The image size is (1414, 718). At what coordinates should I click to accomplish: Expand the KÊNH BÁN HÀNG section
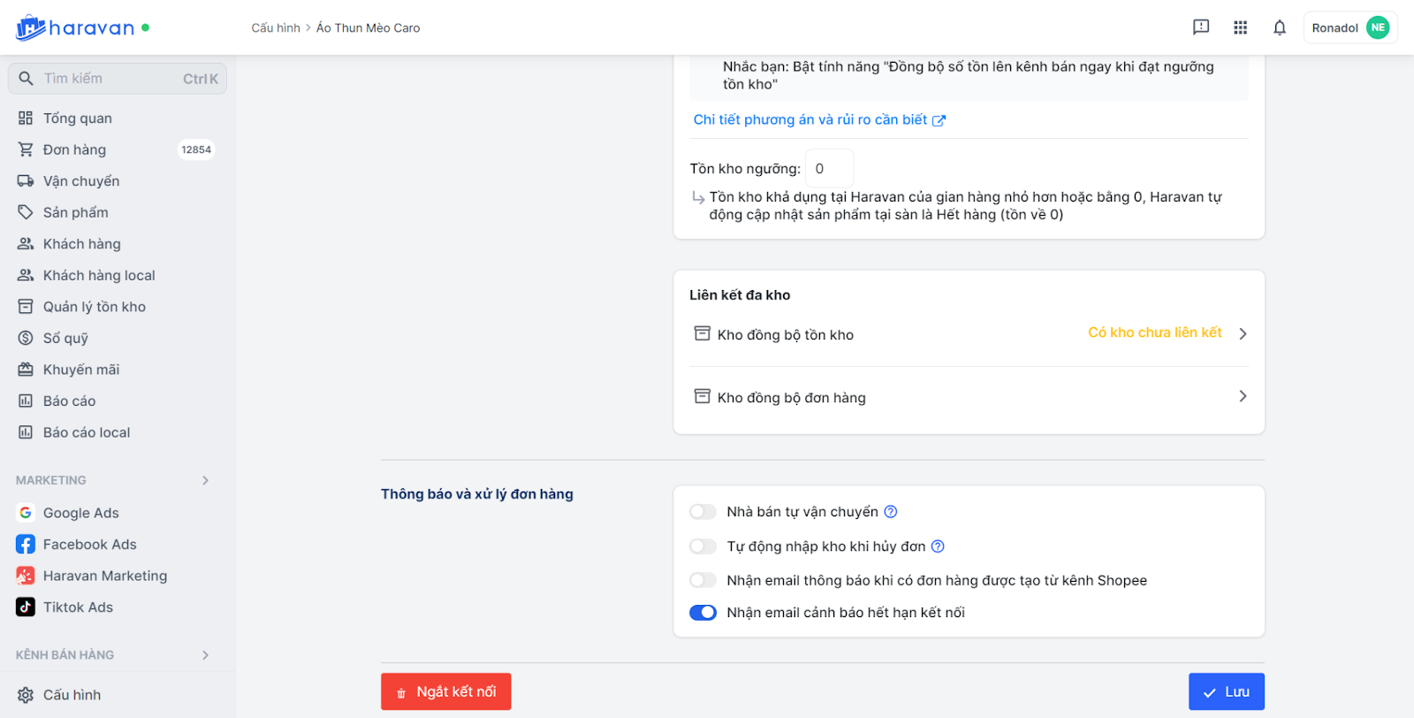pyautogui.click(x=205, y=655)
